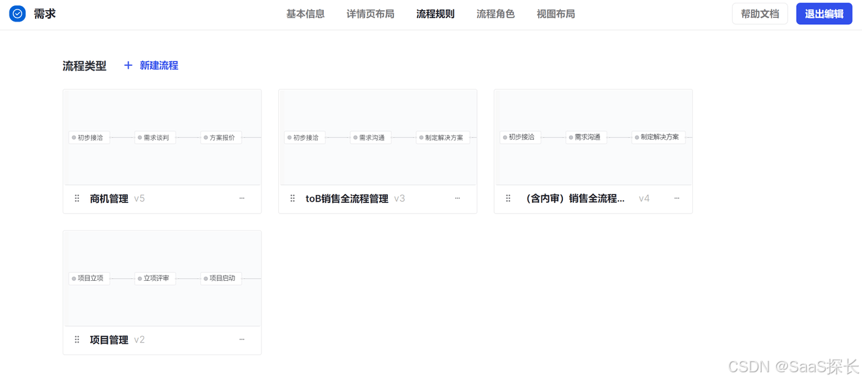Open the 帮助文档 button

(x=760, y=13)
